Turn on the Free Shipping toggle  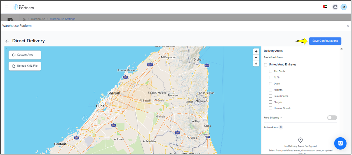coord(332,118)
